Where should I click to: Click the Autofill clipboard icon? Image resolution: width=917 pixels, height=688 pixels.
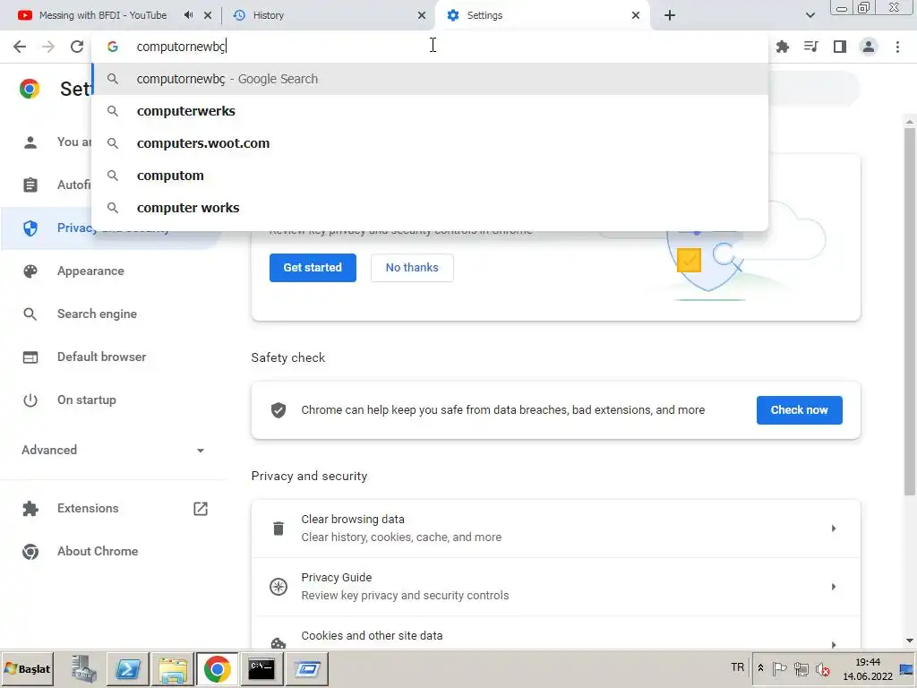click(x=30, y=185)
